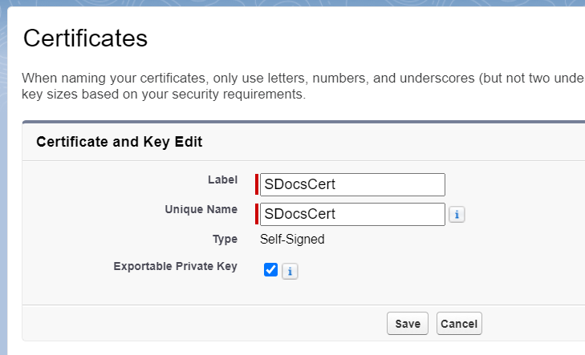Click the SDocsCert text inside Label field

(x=299, y=184)
